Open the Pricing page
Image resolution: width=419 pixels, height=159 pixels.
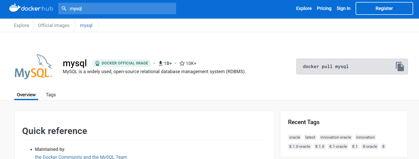[x=324, y=8]
